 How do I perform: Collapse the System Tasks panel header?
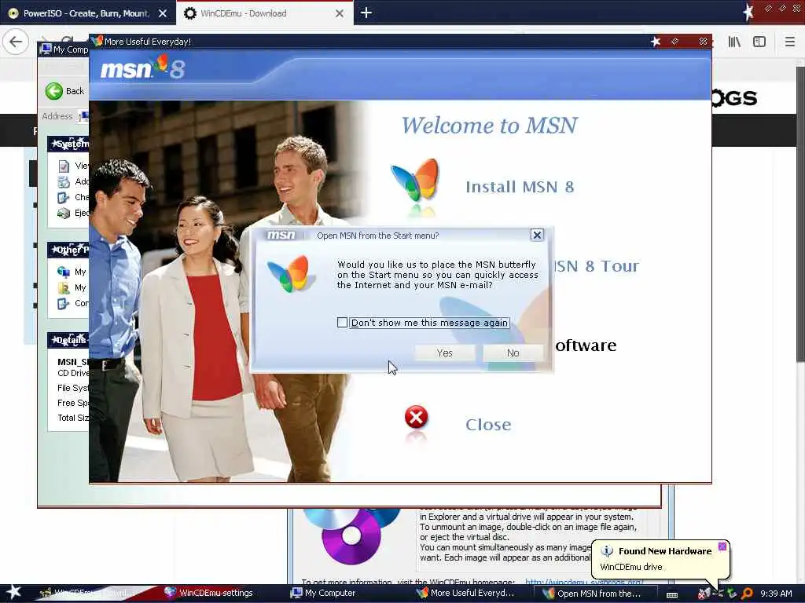(x=68, y=144)
